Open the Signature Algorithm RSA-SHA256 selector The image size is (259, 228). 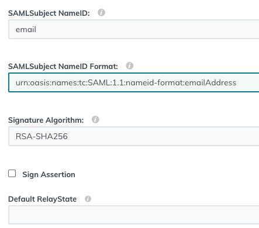point(134,136)
